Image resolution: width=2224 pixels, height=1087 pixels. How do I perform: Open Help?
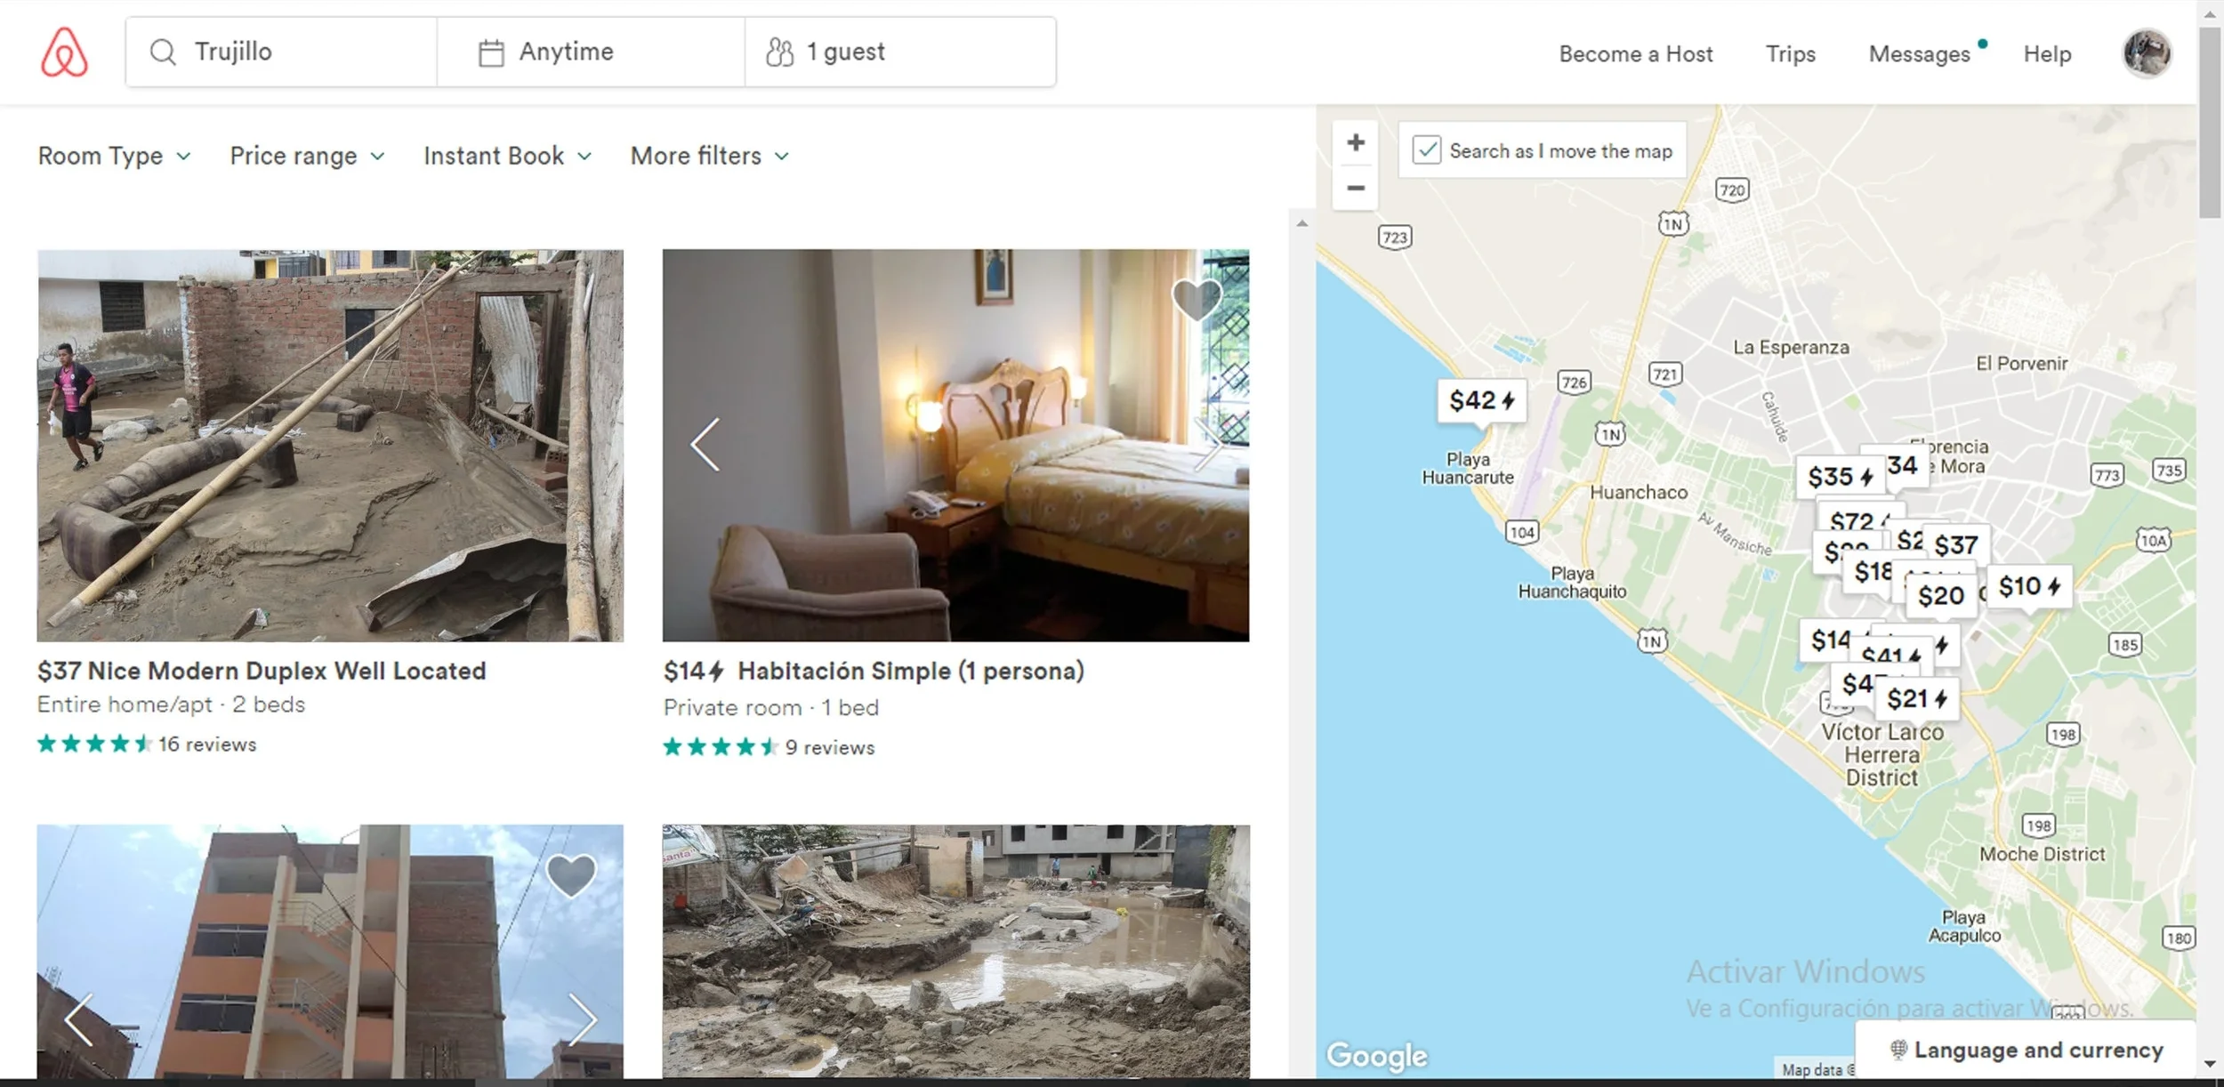[x=2047, y=54]
